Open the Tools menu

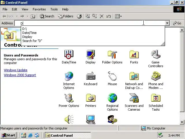(54, 9)
